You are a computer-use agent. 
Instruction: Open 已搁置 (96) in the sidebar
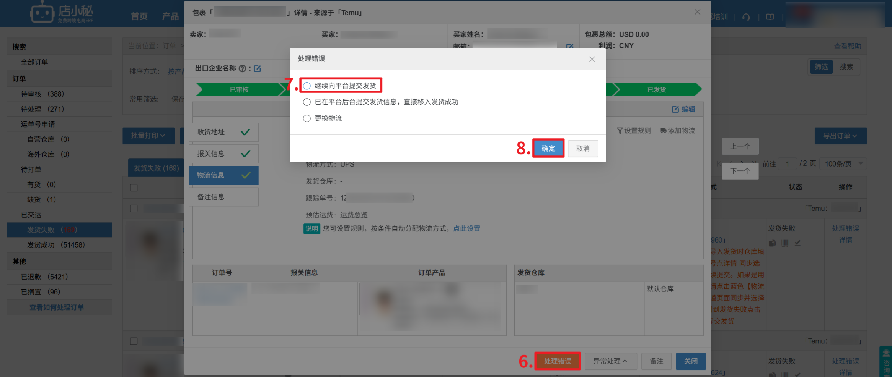[59, 292]
